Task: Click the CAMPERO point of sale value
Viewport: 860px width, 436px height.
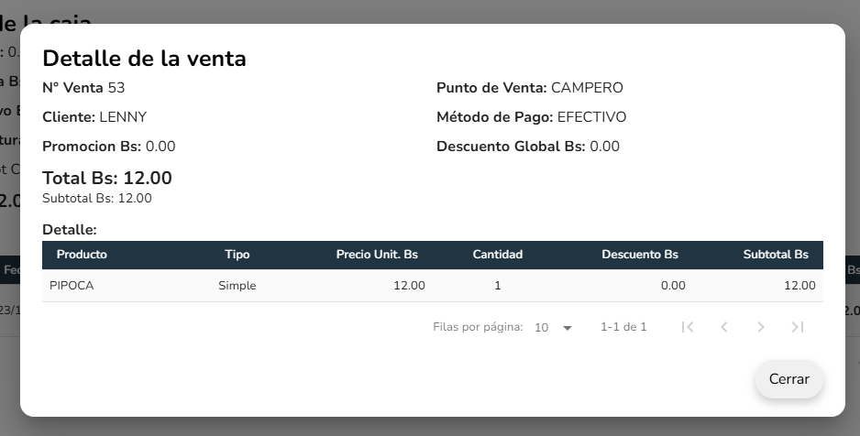Action: coord(587,88)
